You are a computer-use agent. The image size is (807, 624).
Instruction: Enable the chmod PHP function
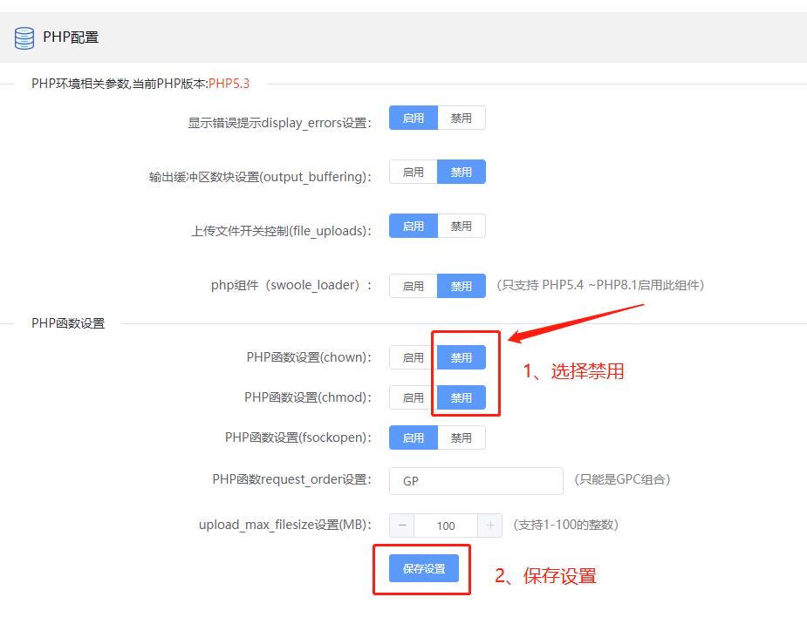point(413,397)
